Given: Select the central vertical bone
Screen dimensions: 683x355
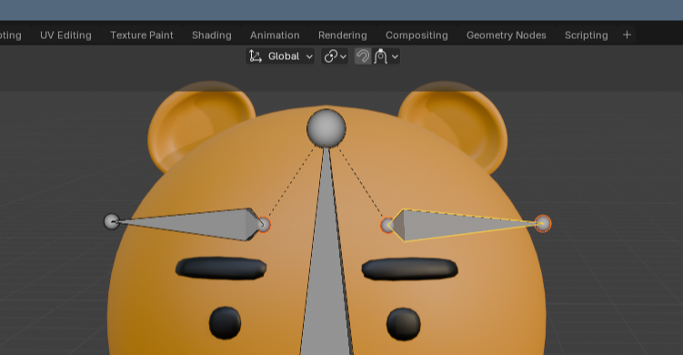Looking at the screenshot, I should point(326,261).
